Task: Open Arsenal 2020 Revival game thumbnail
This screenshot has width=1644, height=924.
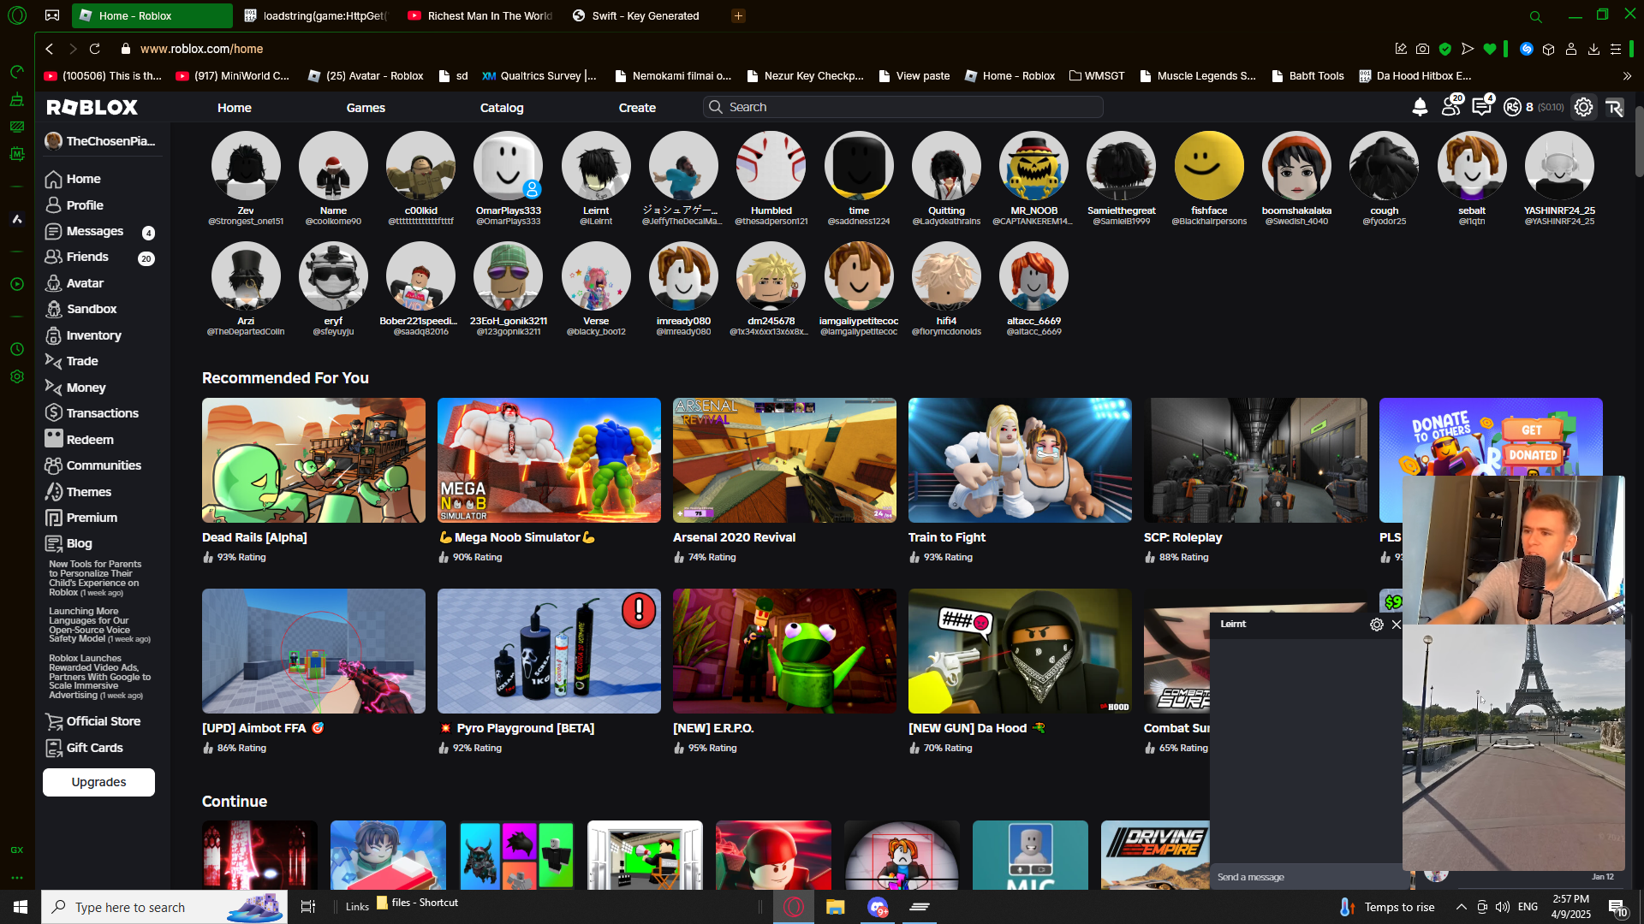Action: pyautogui.click(x=784, y=460)
